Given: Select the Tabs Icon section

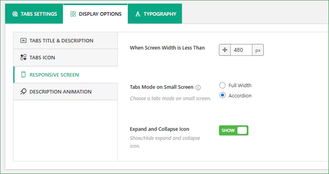Looking at the screenshot, I should (x=66, y=58).
